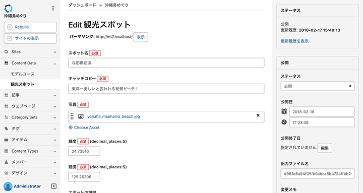Expand the メンバー menu arrow
The width and height of the screenshot is (363, 193).
coord(55,163)
